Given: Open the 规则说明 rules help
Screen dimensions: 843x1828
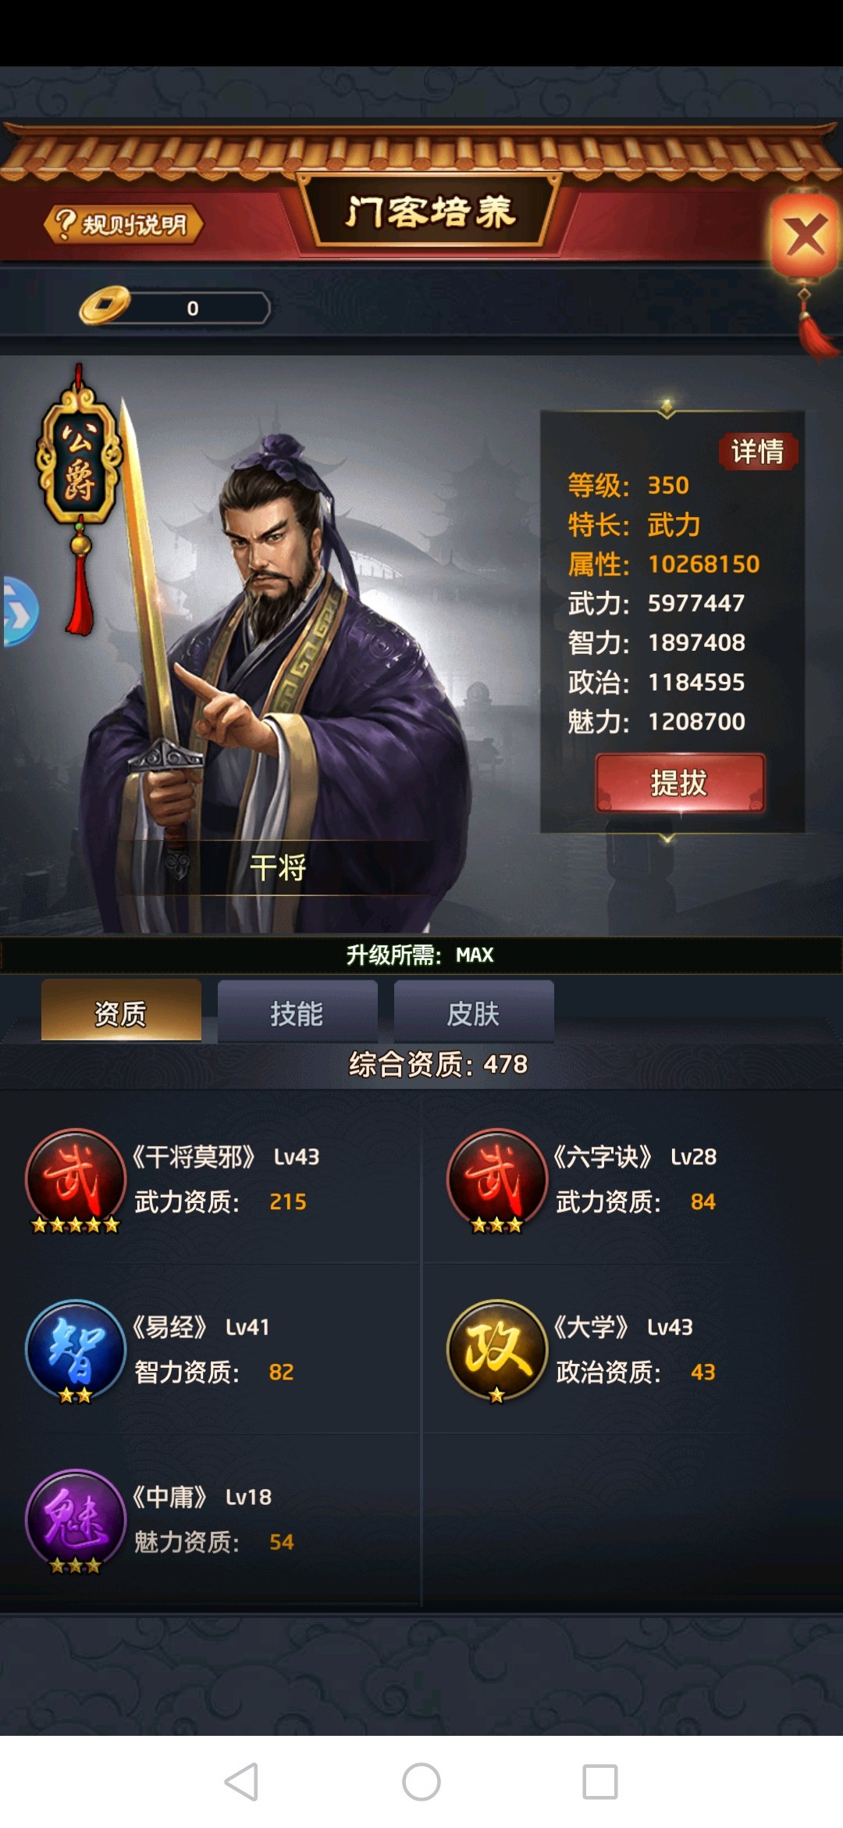Looking at the screenshot, I should (123, 225).
